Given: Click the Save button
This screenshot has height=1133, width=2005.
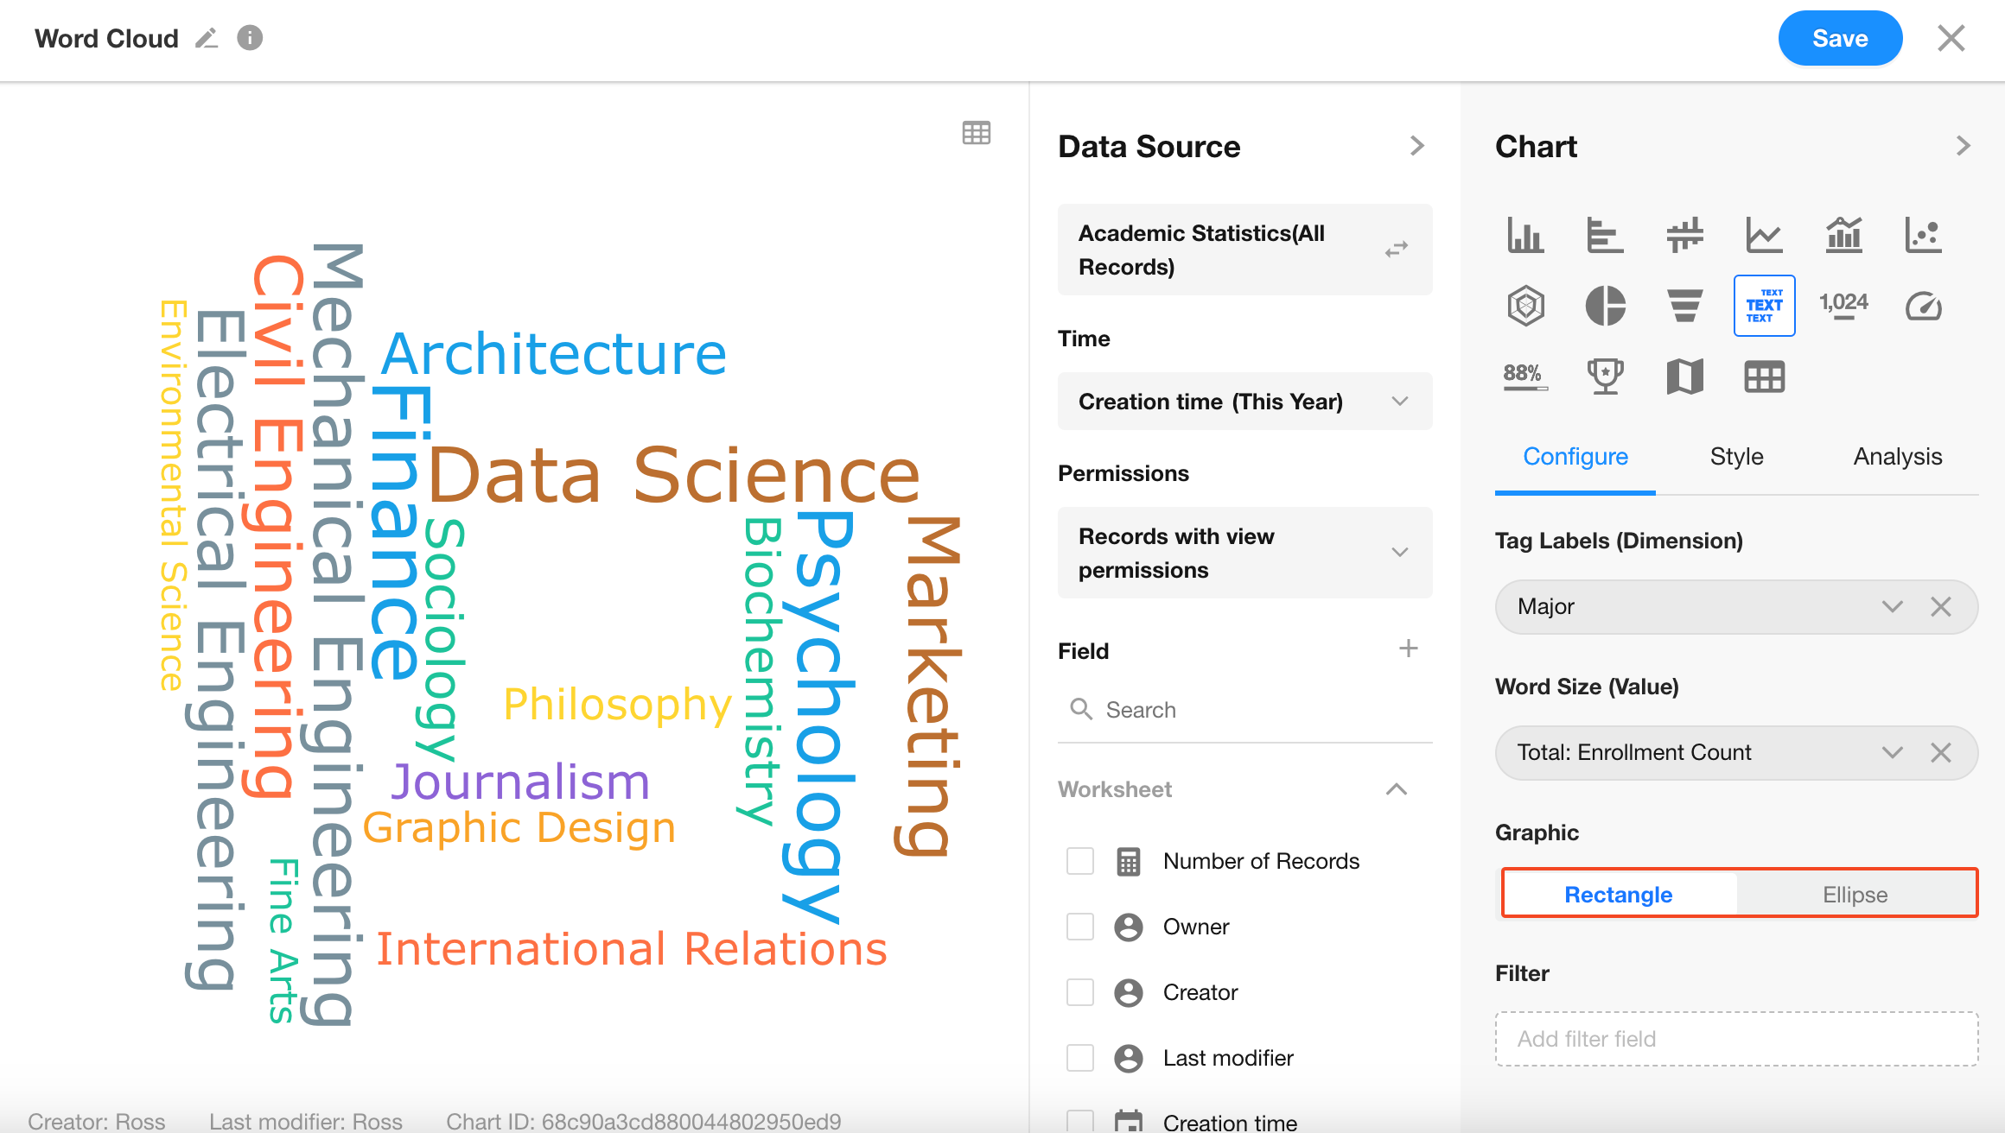Looking at the screenshot, I should click(1840, 39).
